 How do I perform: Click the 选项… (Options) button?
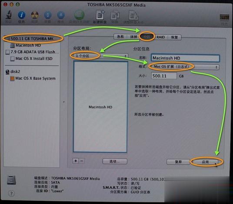point(115,161)
